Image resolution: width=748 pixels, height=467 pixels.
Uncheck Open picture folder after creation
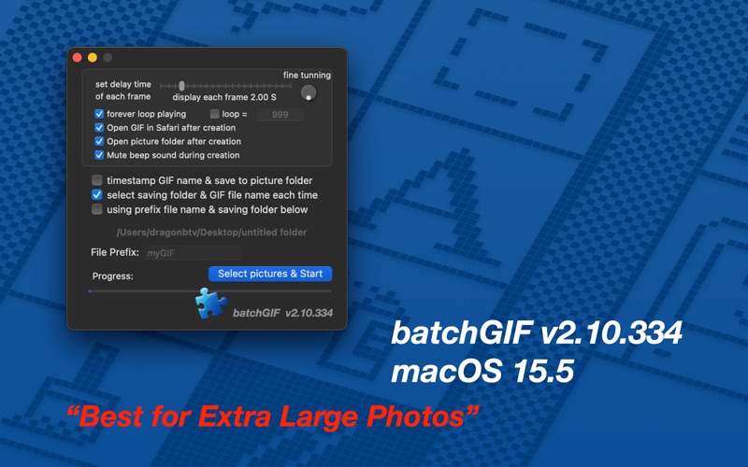pos(99,142)
